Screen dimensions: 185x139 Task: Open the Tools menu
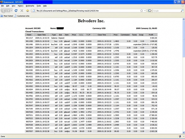tap(38, 6)
